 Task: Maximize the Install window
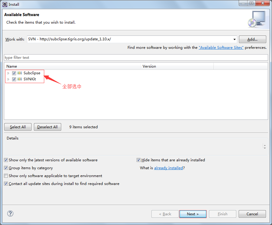pos(251,3)
